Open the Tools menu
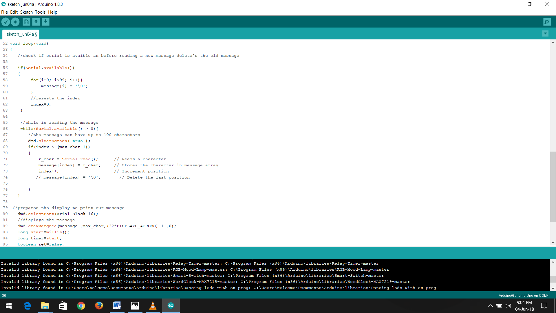 point(40,12)
